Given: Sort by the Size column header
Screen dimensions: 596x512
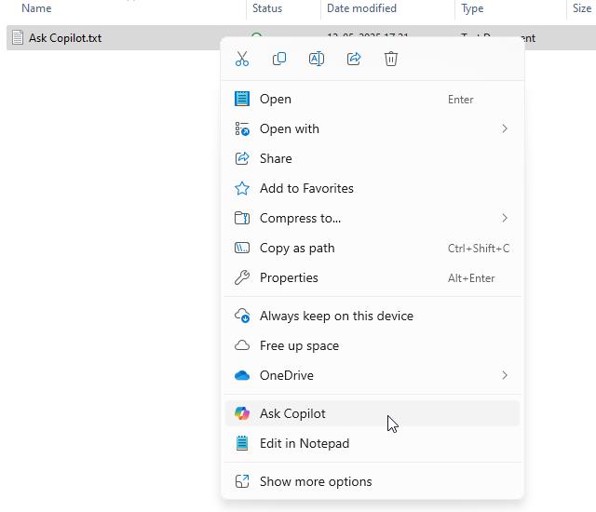Looking at the screenshot, I should [581, 8].
